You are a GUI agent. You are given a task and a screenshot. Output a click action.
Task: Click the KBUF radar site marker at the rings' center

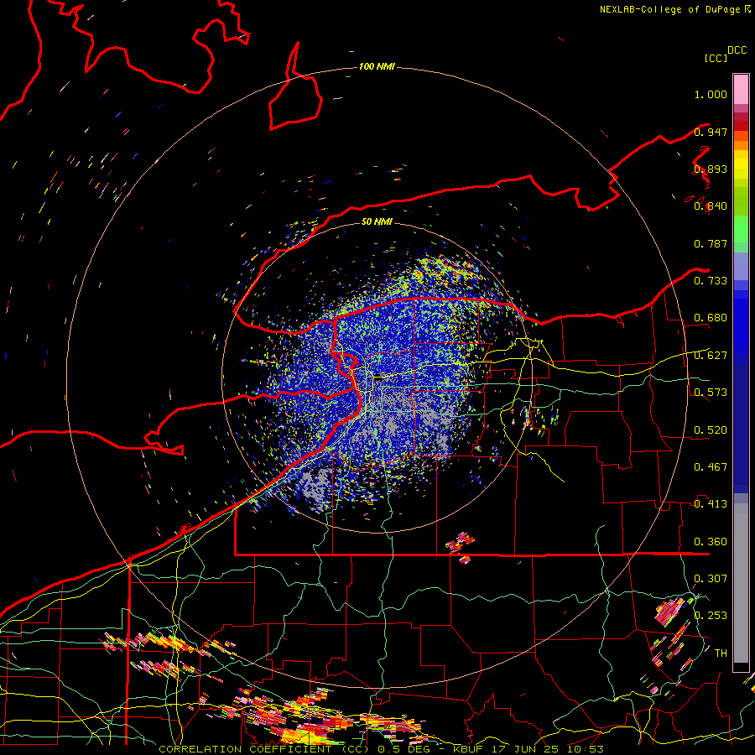pos(379,378)
